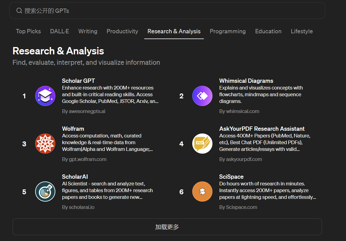Viewport: 346px width, 241px height.
Task: Click the Wolfram description text
Action: 107,142
